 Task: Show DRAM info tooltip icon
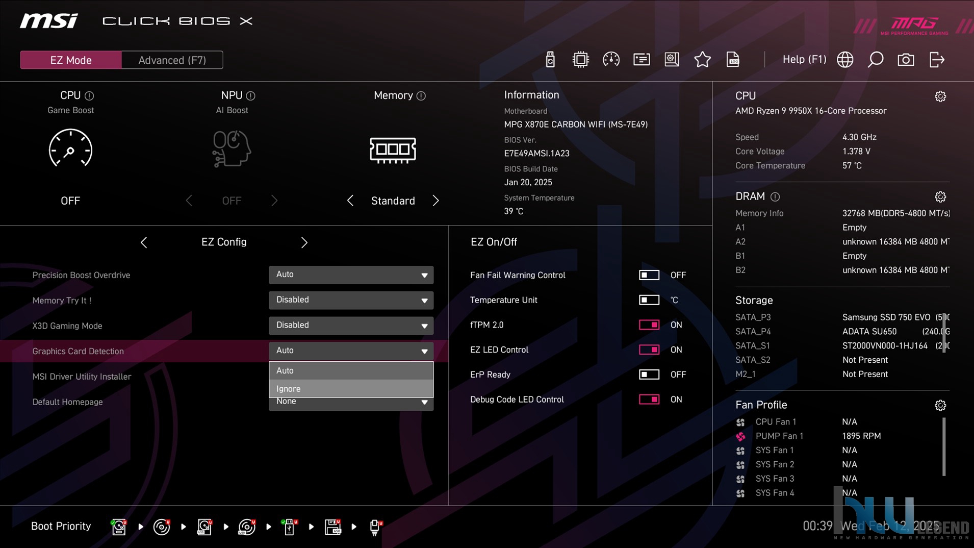775,197
